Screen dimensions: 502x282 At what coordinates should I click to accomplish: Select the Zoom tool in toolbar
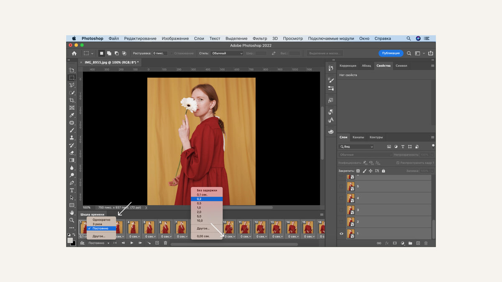[x=72, y=220]
